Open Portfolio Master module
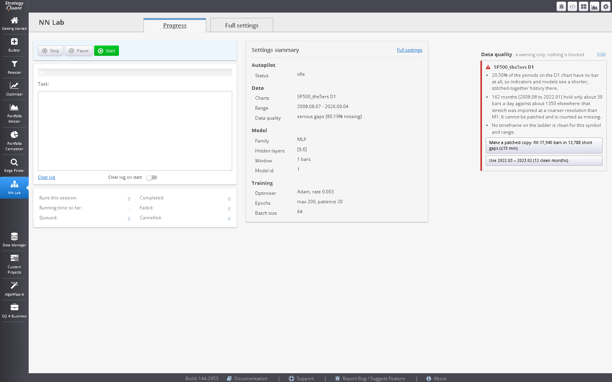This screenshot has height=382, width=612. click(x=14, y=113)
